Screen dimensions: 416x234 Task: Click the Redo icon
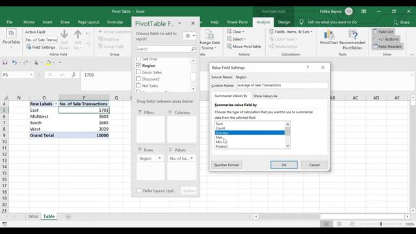26,62
